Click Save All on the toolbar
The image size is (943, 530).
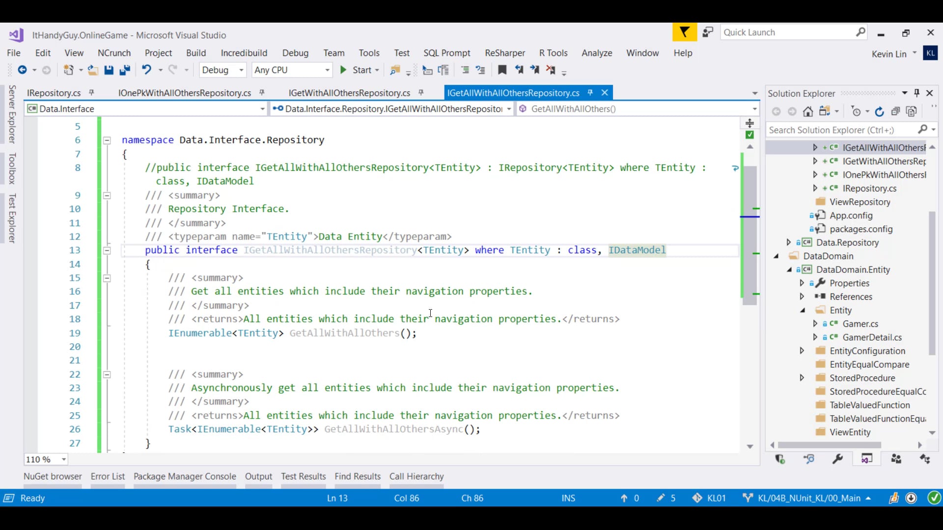(x=125, y=70)
